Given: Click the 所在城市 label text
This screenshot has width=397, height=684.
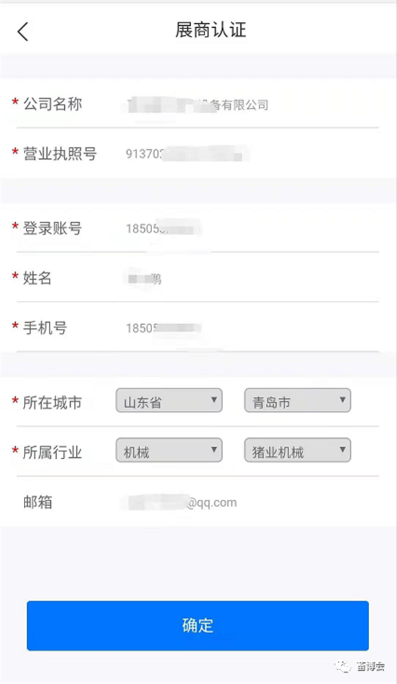Looking at the screenshot, I should pyautogui.click(x=52, y=402).
